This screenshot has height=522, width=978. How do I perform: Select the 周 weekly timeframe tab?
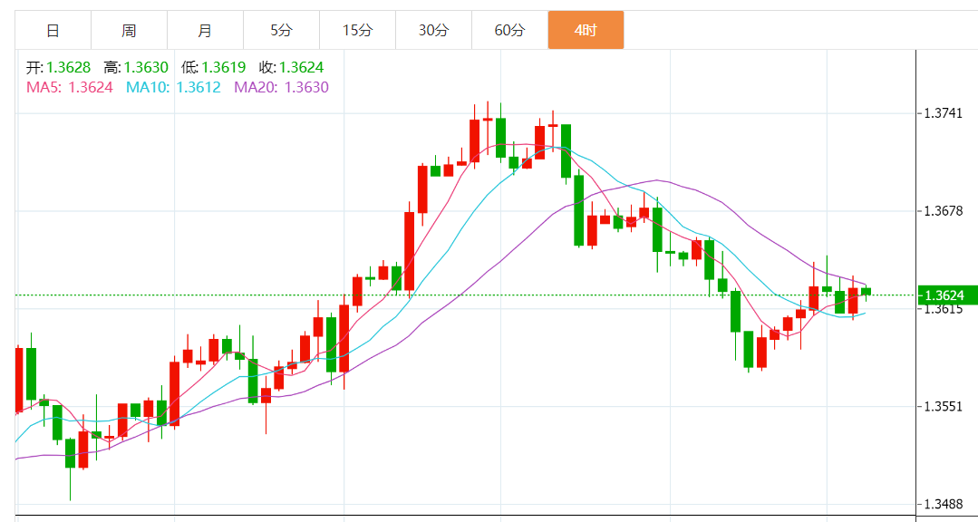click(129, 30)
